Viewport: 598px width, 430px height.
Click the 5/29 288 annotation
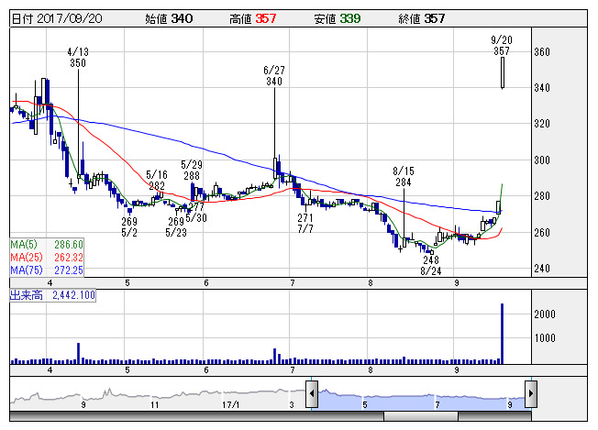click(x=192, y=170)
